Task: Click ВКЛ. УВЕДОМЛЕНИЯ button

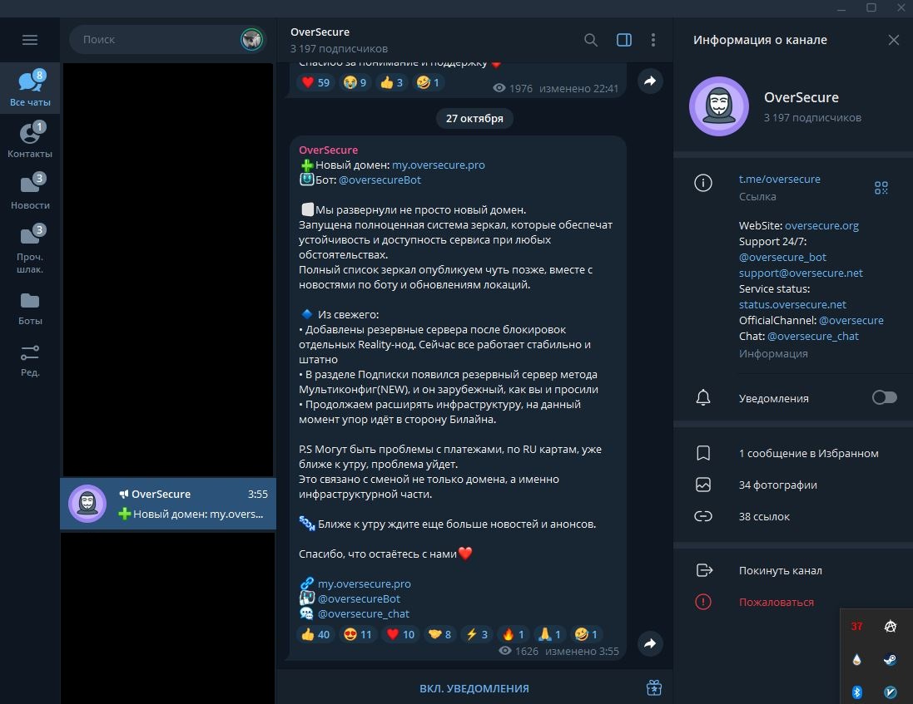Action: coord(474,688)
